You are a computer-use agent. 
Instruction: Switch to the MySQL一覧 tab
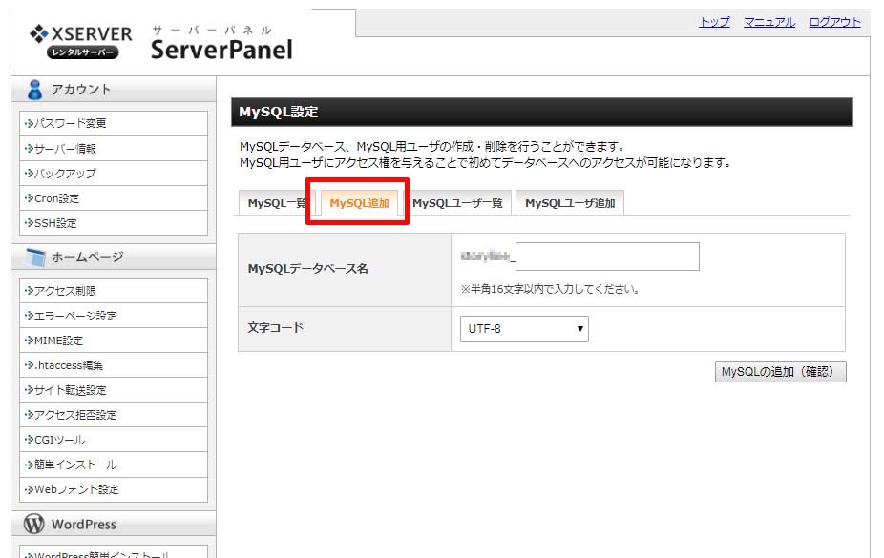[x=274, y=203]
